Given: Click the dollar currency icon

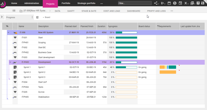Looking at the screenshot, I should [175, 3].
